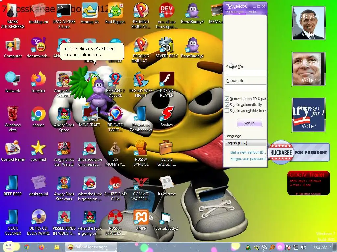
Task: Open the 2PACALYPSE 2.3.exe icon
Action: coord(64,15)
